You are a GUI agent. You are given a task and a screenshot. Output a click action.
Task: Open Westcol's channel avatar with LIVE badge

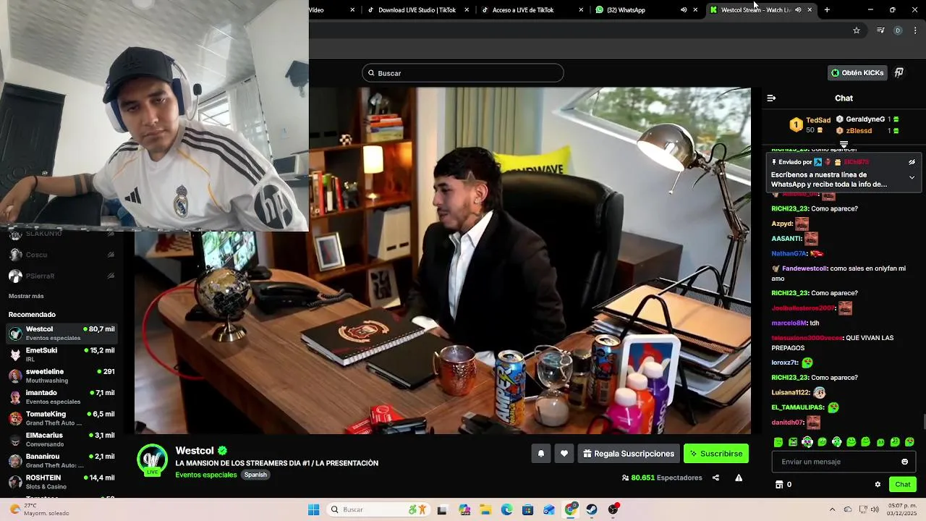(152, 459)
